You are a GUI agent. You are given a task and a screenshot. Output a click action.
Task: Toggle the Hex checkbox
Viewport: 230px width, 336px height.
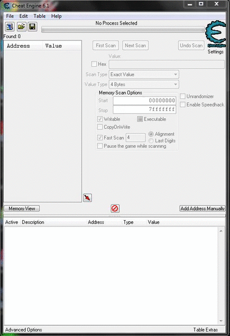click(94, 64)
